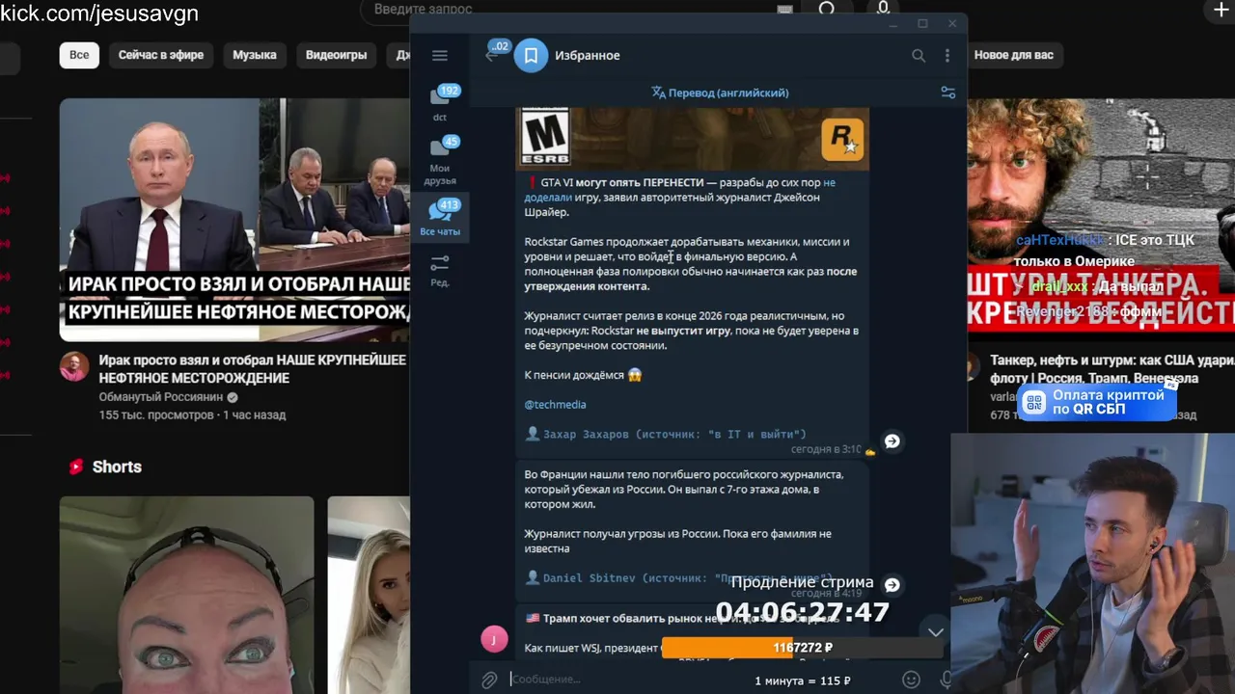
Task: Open the Short with blonde woman
Action: tap(369, 595)
